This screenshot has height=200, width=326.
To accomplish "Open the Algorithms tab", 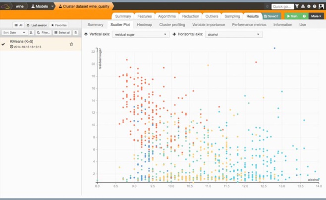I will [x=167, y=16].
